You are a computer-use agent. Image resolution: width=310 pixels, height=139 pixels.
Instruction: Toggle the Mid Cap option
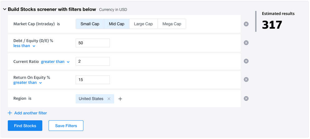[117, 24]
